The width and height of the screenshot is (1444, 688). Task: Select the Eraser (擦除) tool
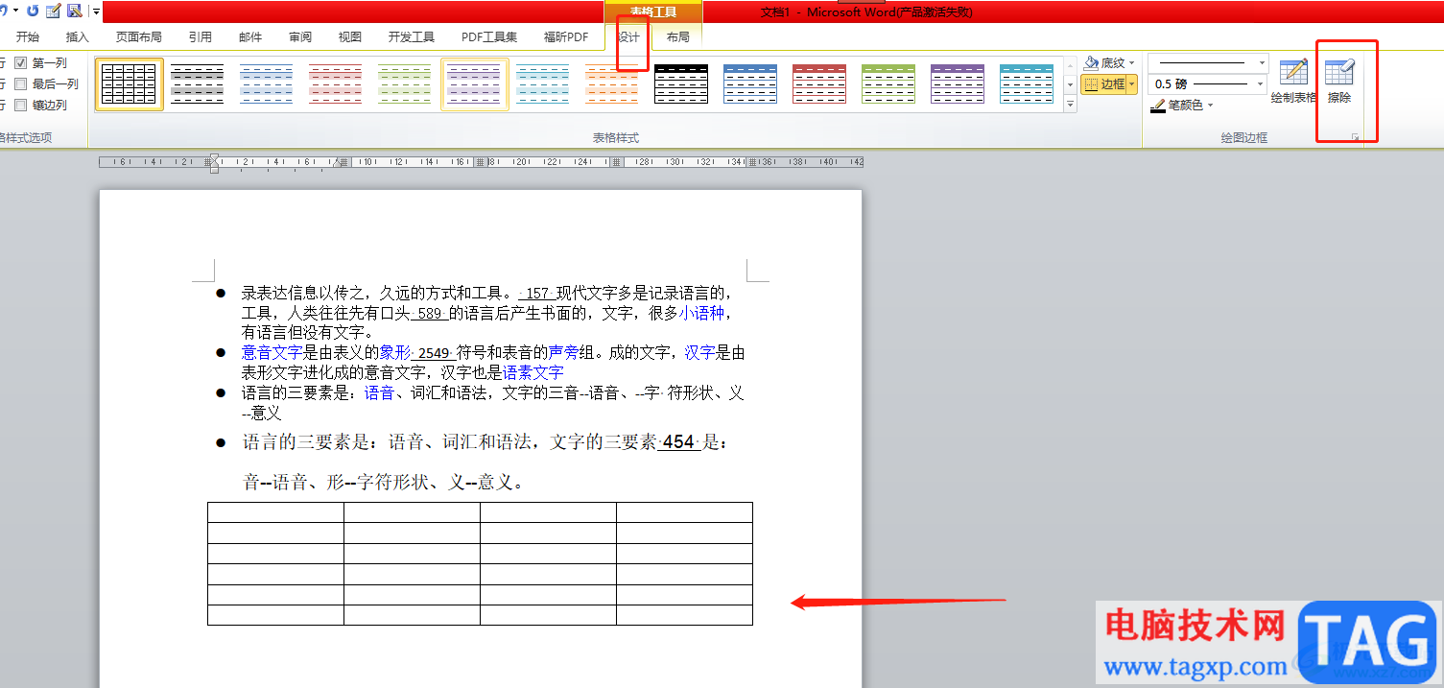(x=1339, y=82)
